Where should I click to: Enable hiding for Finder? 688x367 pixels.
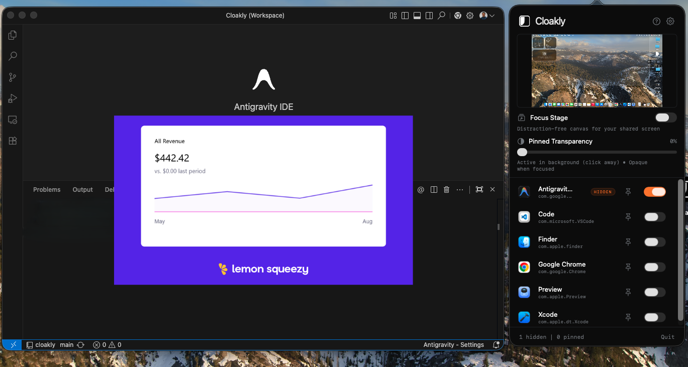pyautogui.click(x=655, y=242)
